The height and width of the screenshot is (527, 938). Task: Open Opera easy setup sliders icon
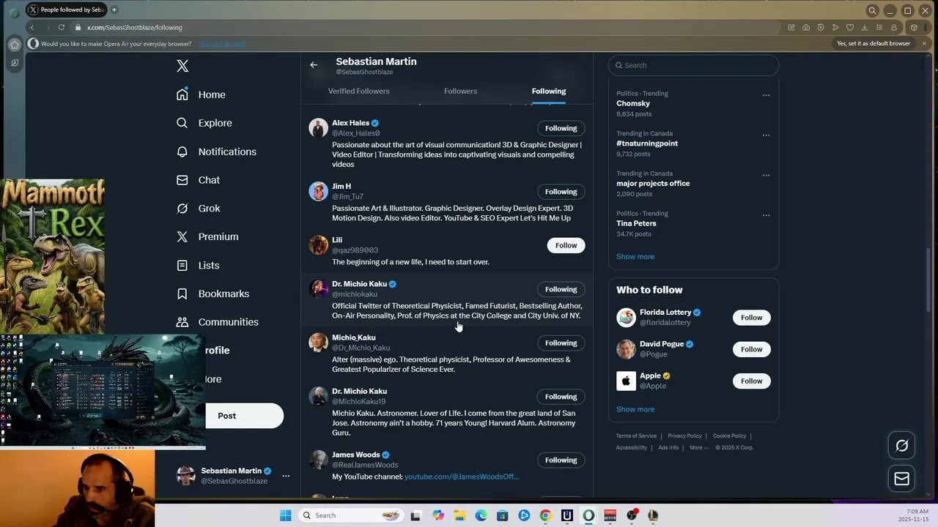[x=879, y=27]
